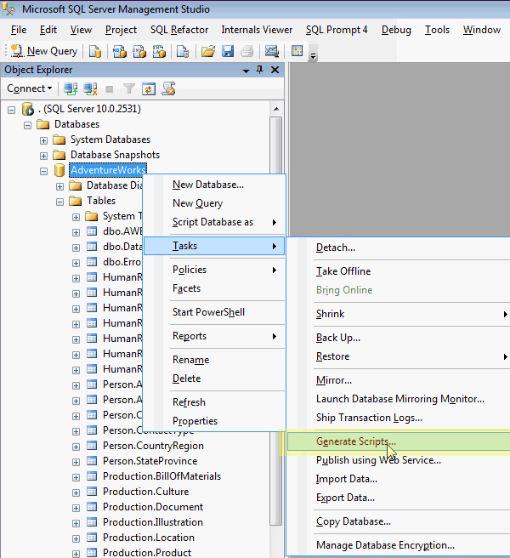Click the Database Engine Query icon
Image resolution: width=510 pixels, height=558 pixels.
pos(95,51)
